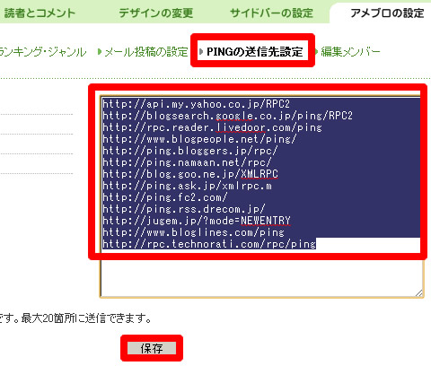The image size is (431, 366).
Task: Click the ping.namaan.net/rpc/ line
Action: point(187,162)
